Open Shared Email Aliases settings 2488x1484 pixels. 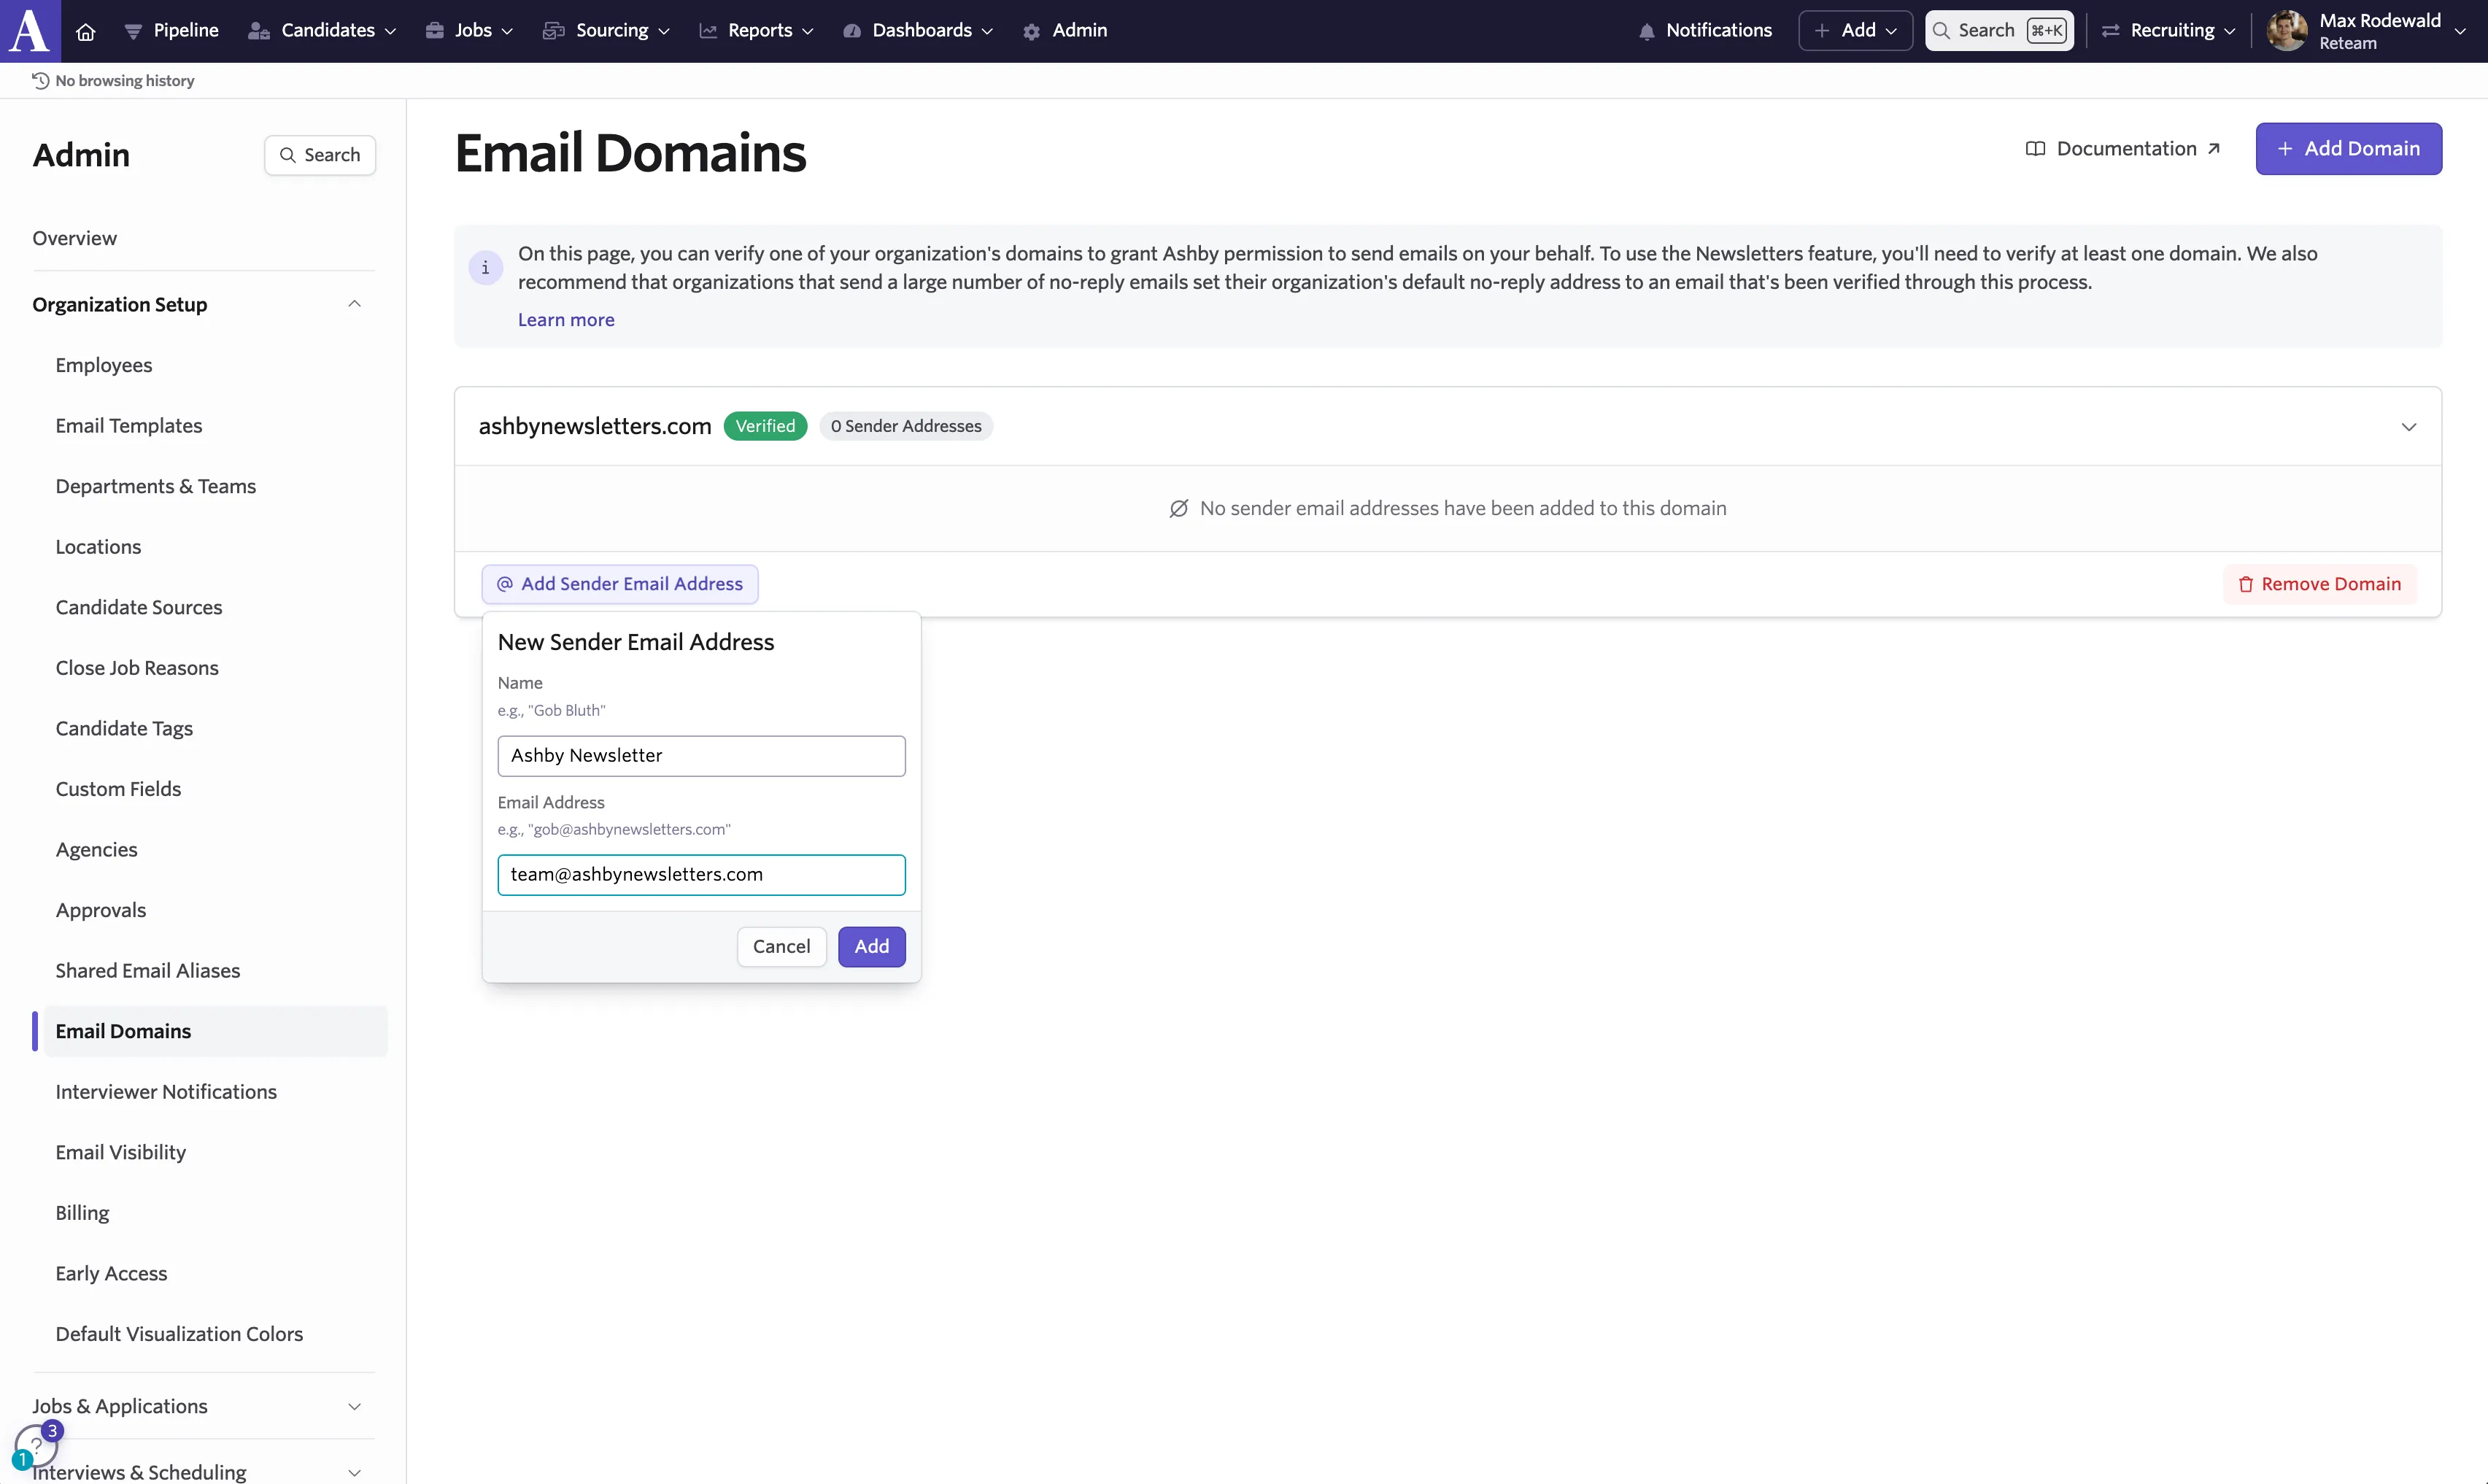pyautogui.click(x=148, y=971)
